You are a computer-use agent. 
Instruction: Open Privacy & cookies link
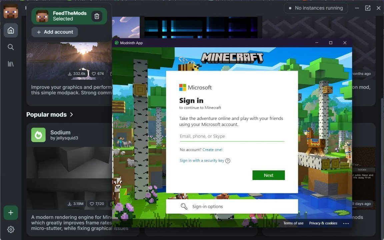point(323,223)
